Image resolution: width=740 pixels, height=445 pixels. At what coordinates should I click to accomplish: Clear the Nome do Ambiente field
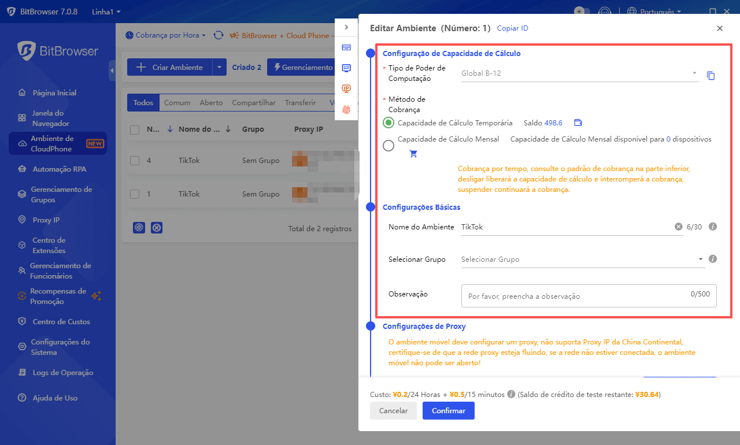pyautogui.click(x=678, y=227)
